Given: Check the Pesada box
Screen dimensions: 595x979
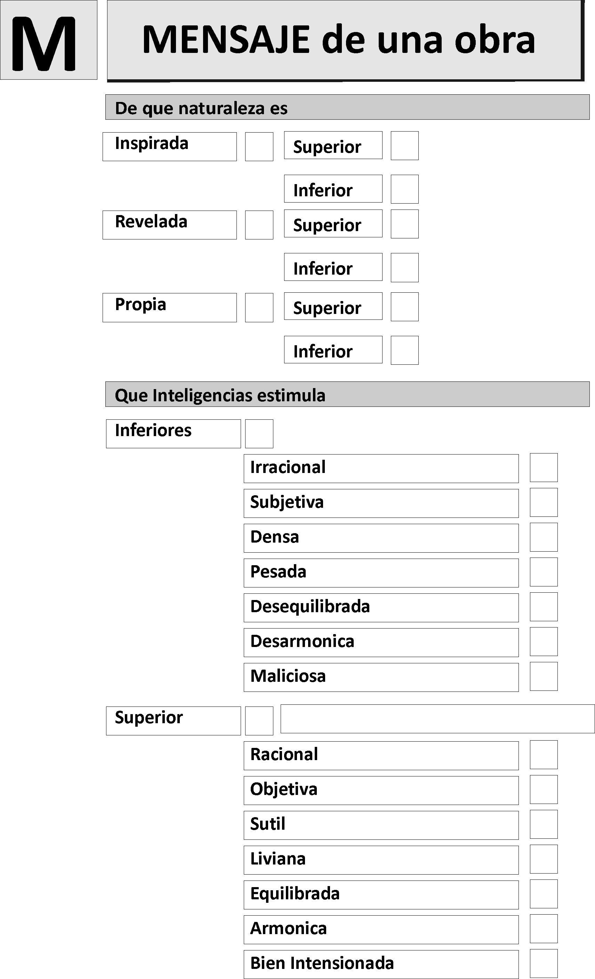Looking at the screenshot, I should (544, 572).
